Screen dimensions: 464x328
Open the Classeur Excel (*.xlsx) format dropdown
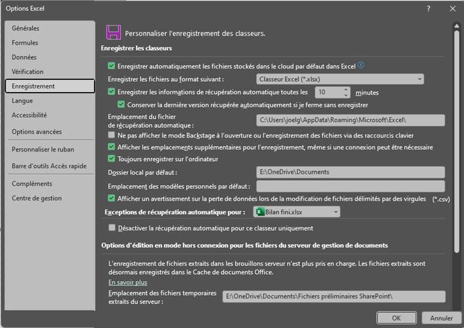tap(339, 79)
